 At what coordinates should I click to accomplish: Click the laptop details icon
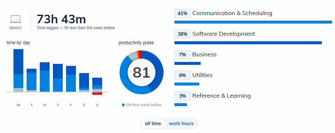(x=15, y=19)
